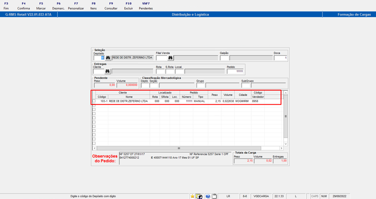Click the date 29/08/2022 in status bar
376x199 pixels.
[339, 196]
